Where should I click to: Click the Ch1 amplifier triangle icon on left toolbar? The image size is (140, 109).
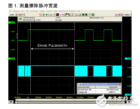tap(17, 15)
